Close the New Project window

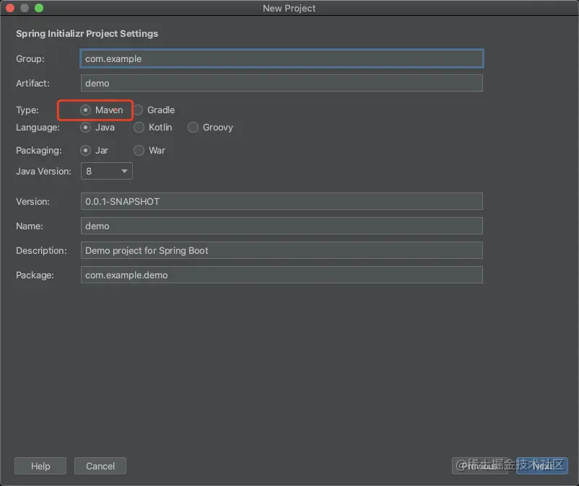(x=10, y=8)
